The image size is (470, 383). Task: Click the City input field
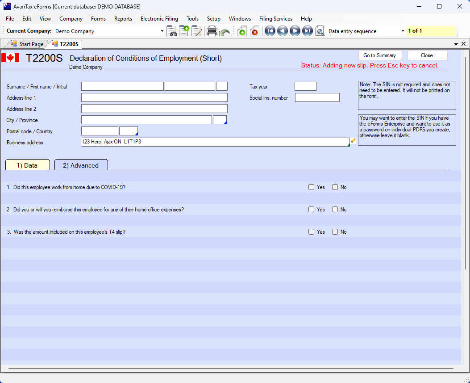146,120
